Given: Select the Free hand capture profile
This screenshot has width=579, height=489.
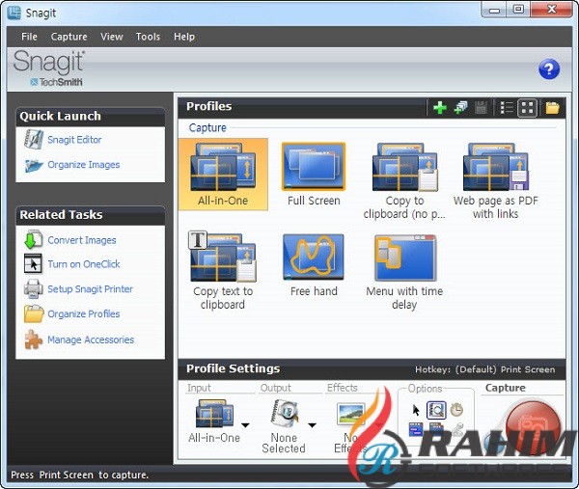Looking at the screenshot, I should pos(314,266).
